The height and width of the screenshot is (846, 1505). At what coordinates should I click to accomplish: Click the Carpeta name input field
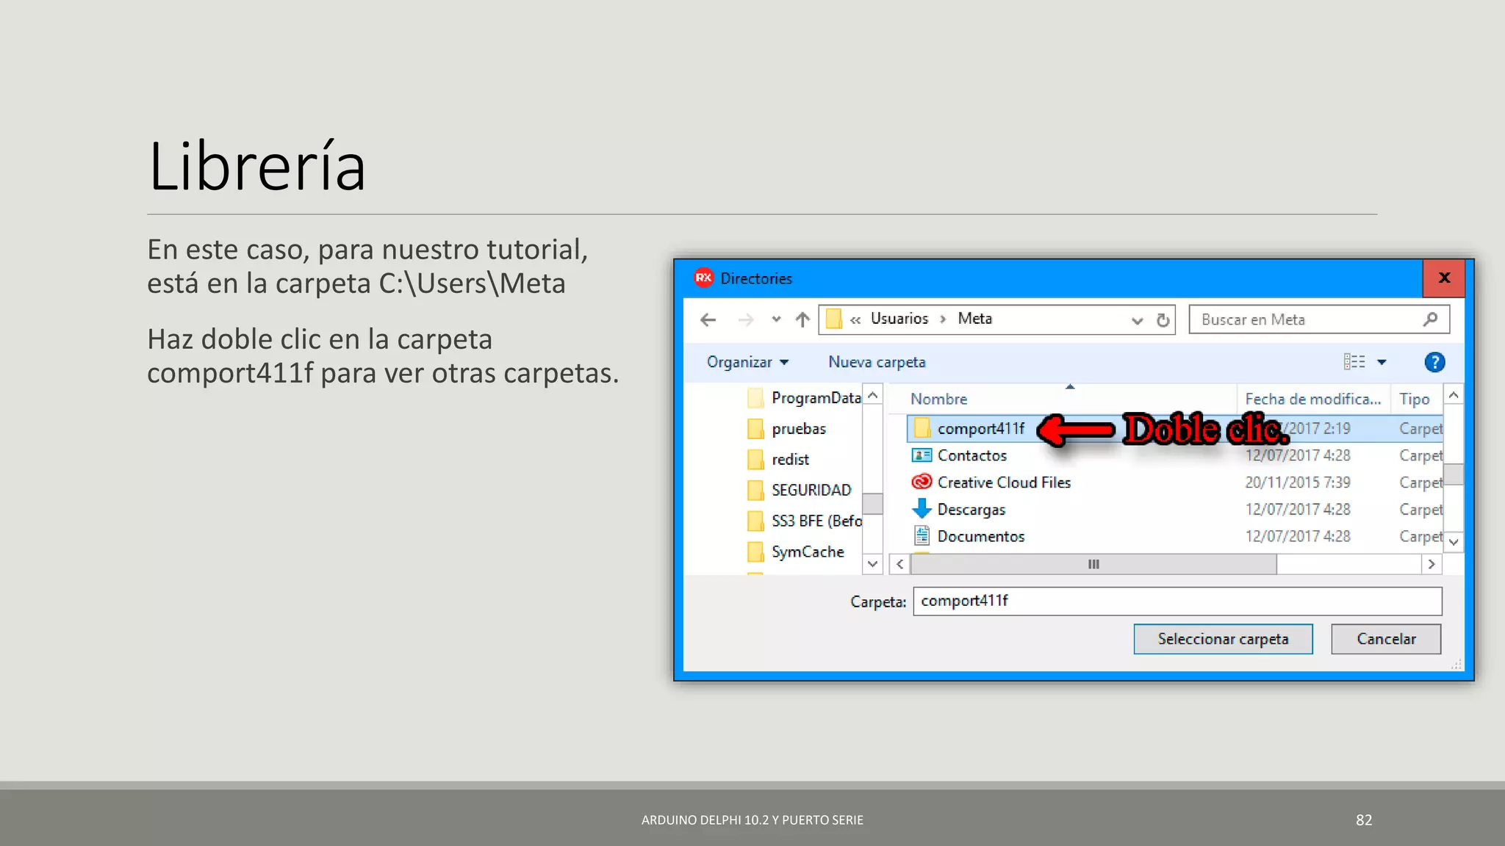[x=1177, y=601]
